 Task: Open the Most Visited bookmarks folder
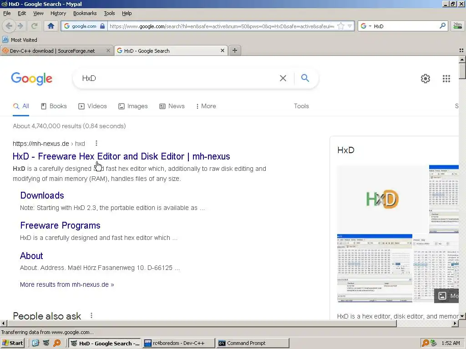click(20, 40)
